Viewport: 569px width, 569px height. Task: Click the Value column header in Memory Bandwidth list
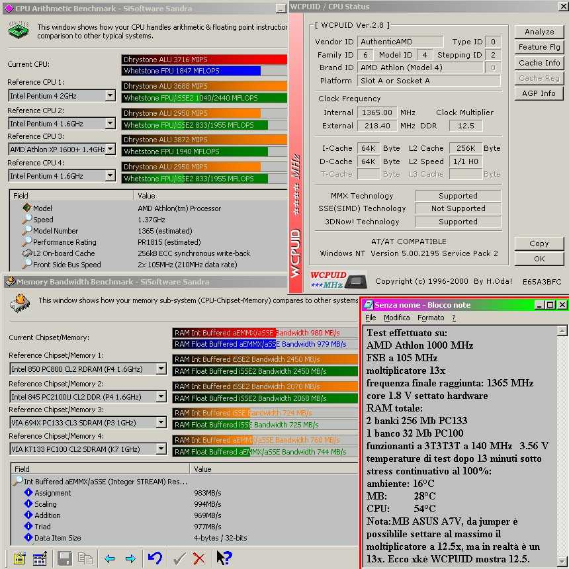click(x=274, y=469)
